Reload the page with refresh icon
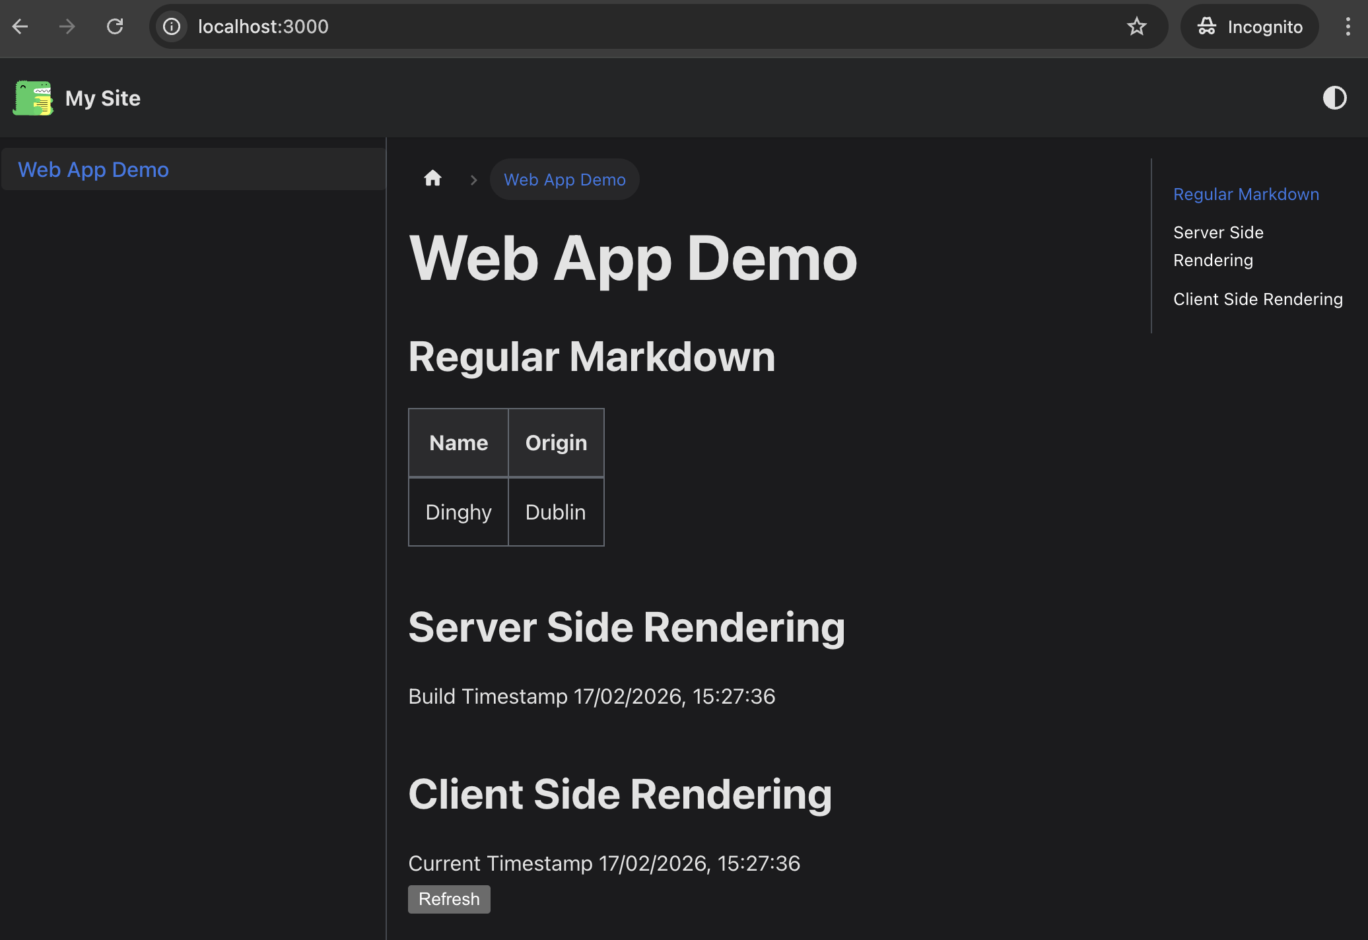The image size is (1368, 940). pyautogui.click(x=115, y=26)
